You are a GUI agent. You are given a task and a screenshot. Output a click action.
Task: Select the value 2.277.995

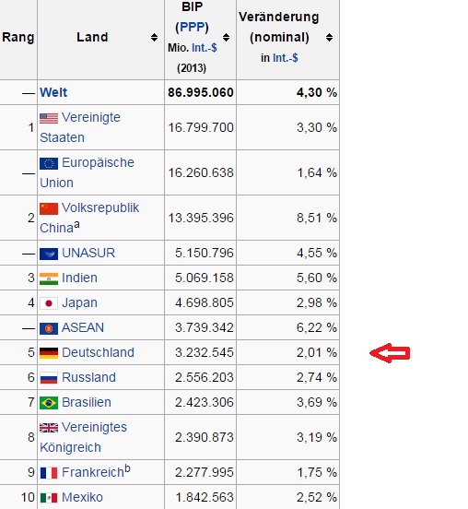pos(205,473)
